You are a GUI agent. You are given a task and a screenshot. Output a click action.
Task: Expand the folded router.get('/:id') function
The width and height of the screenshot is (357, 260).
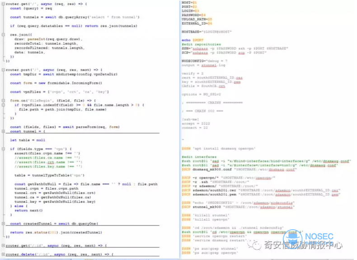tap(3, 246)
